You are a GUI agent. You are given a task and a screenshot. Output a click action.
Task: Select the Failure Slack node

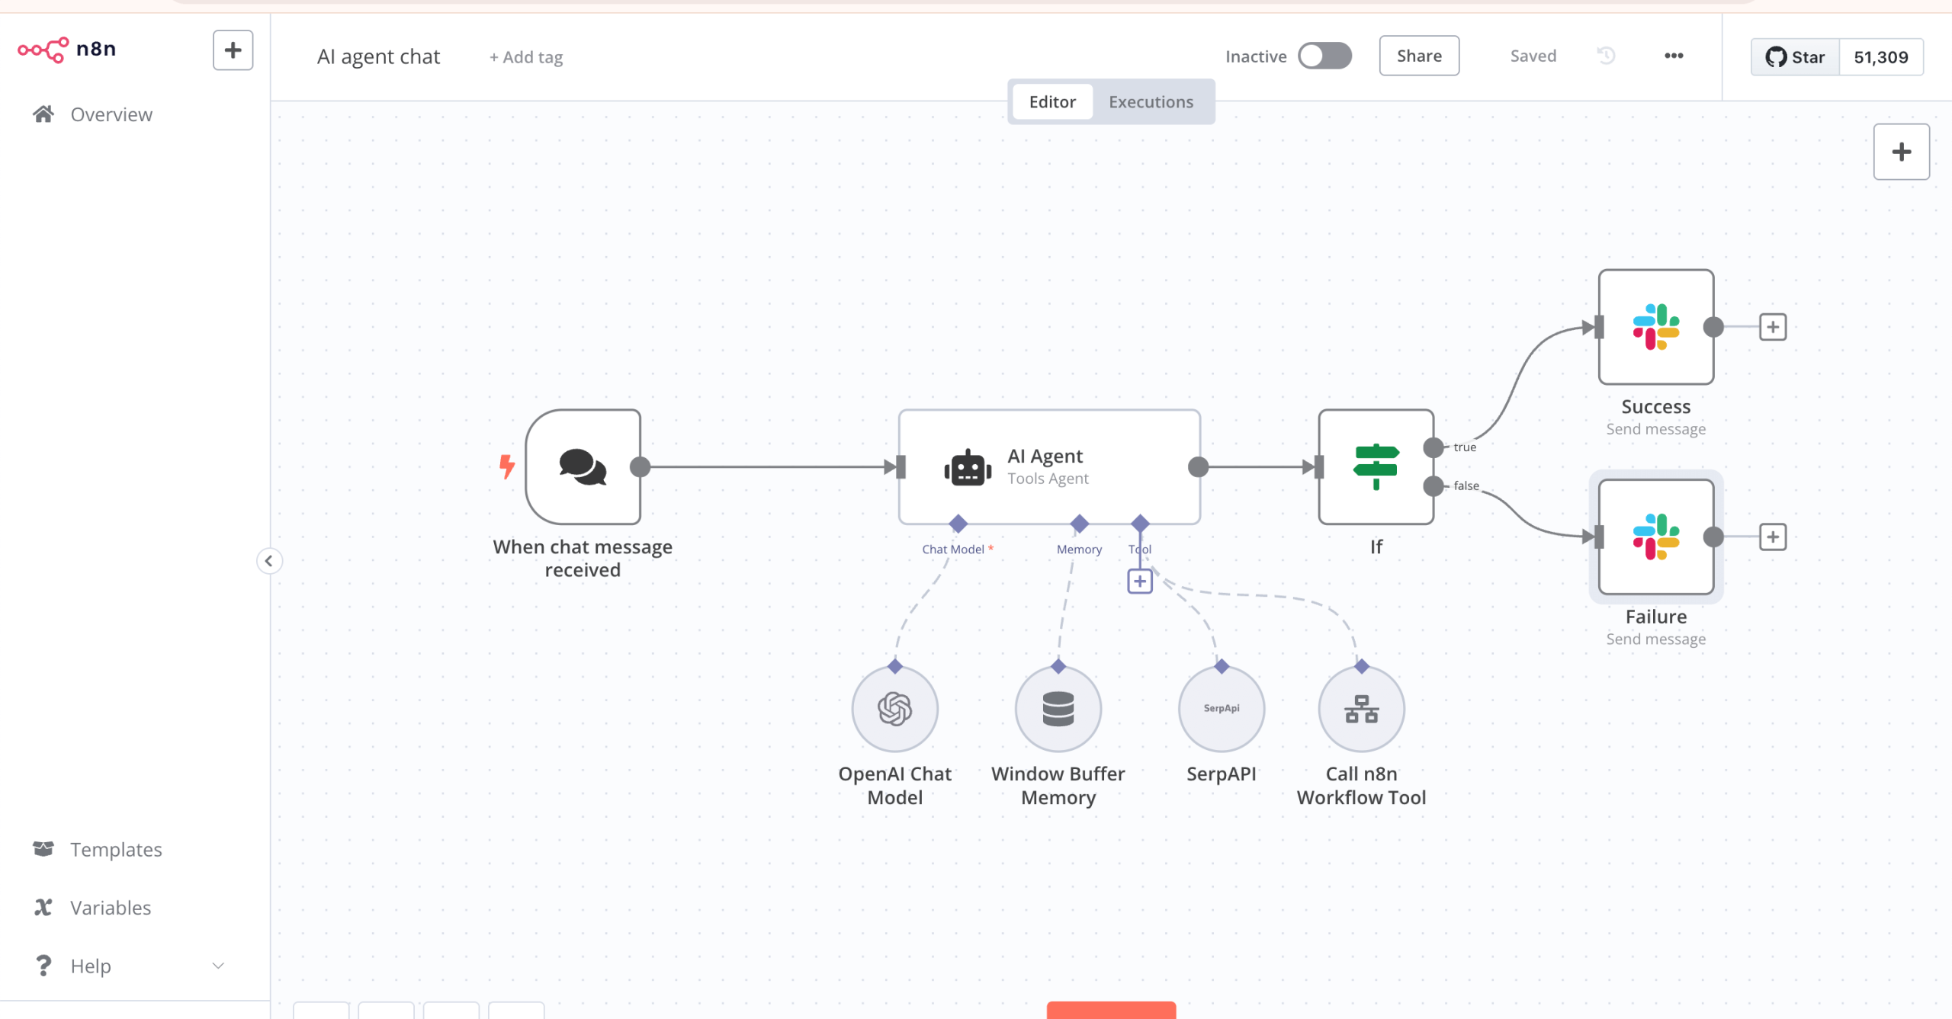click(1656, 537)
